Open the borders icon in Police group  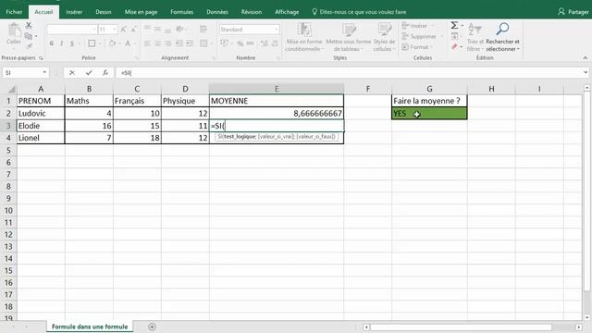92,43
